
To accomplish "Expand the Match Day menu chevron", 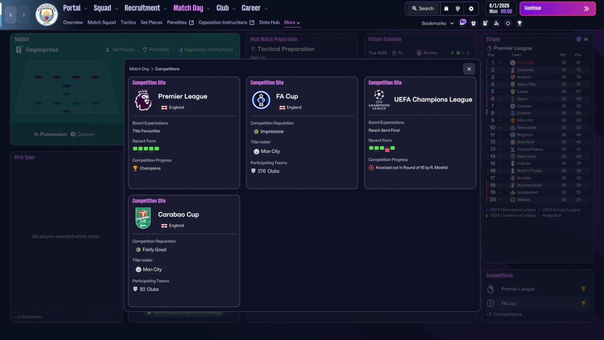I will (208, 8).
